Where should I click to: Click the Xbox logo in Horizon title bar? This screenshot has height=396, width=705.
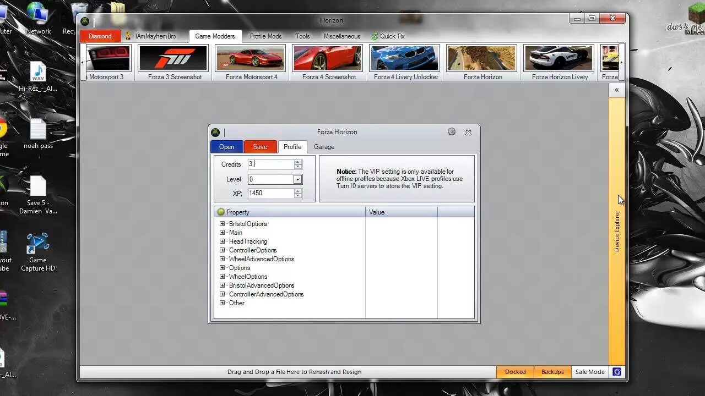pyautogui.click(x=85, y=21)
